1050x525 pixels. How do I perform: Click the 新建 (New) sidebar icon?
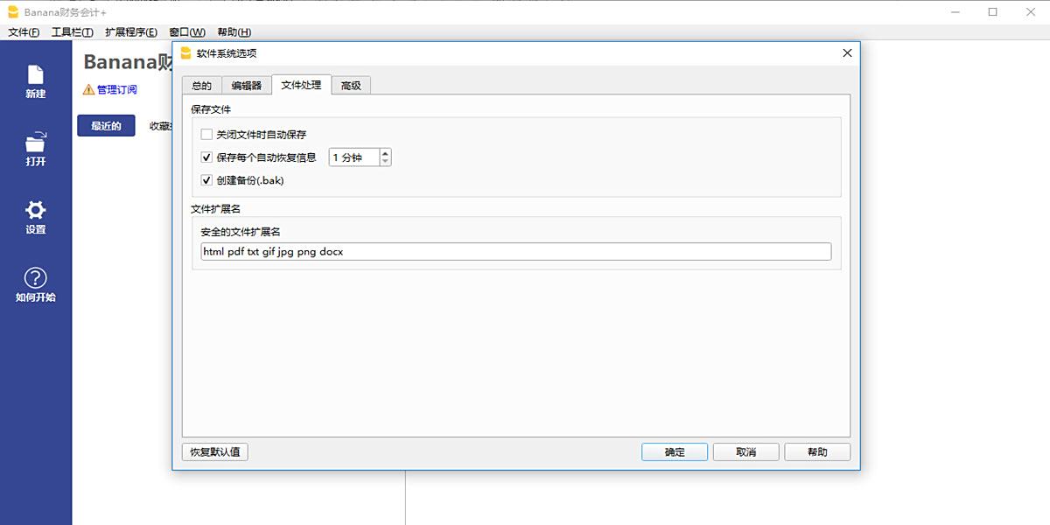35,75
